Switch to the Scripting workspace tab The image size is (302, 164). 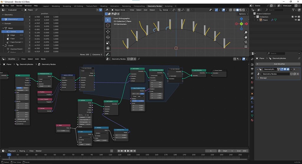(168, 6)
